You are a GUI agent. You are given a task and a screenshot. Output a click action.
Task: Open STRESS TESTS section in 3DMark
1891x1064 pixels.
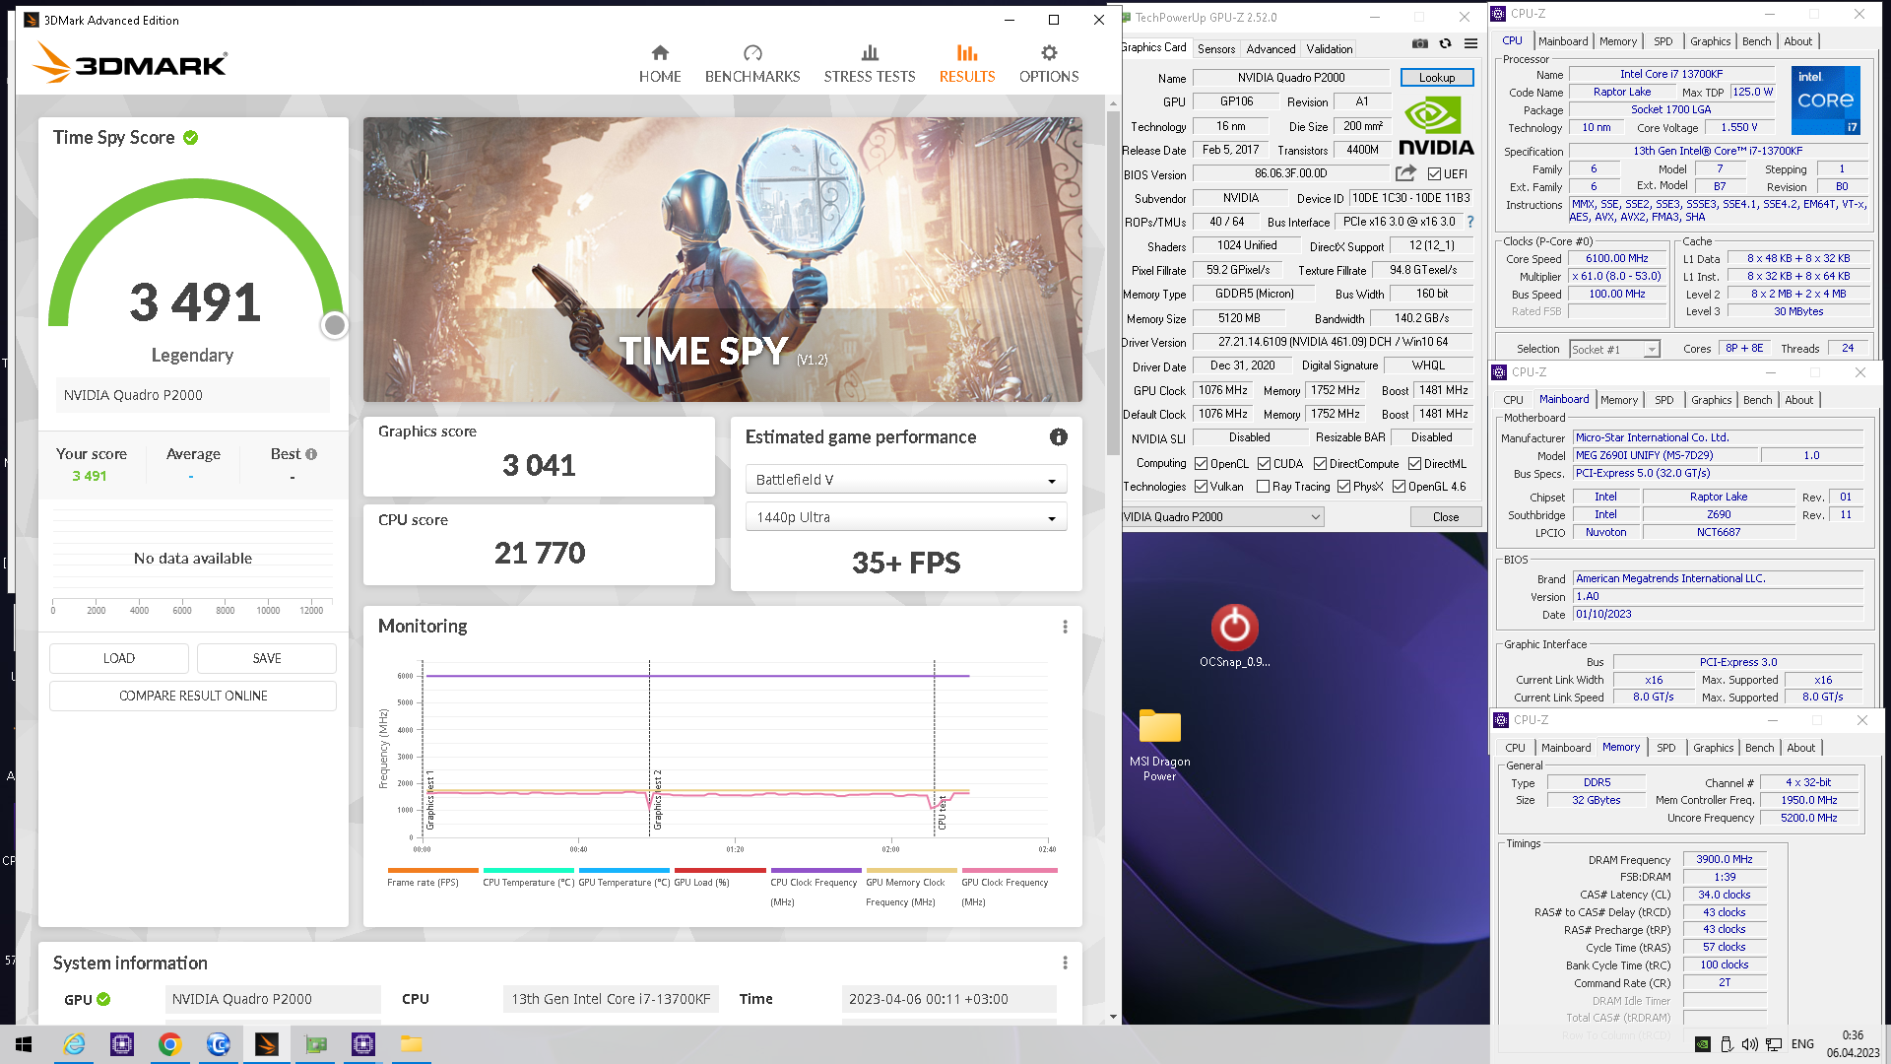point(870,64)
